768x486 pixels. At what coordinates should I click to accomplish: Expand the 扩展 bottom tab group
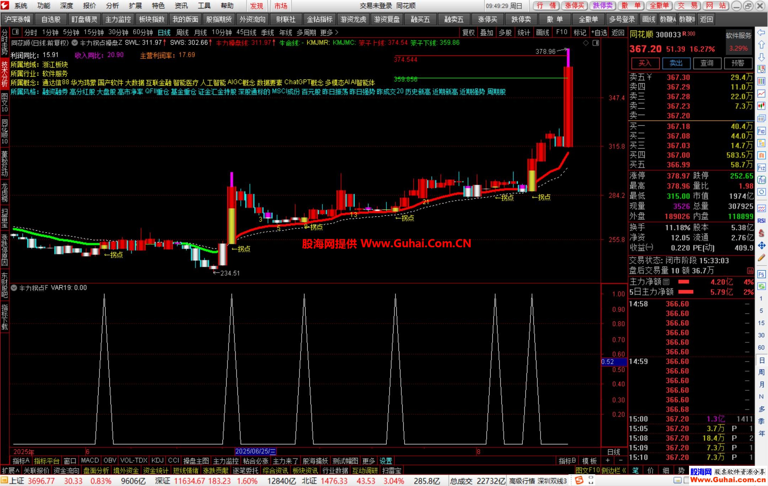pyautogui.click(x=10, y=470)
